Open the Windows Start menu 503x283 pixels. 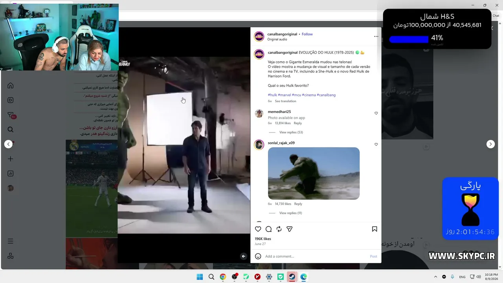[200, 277]
